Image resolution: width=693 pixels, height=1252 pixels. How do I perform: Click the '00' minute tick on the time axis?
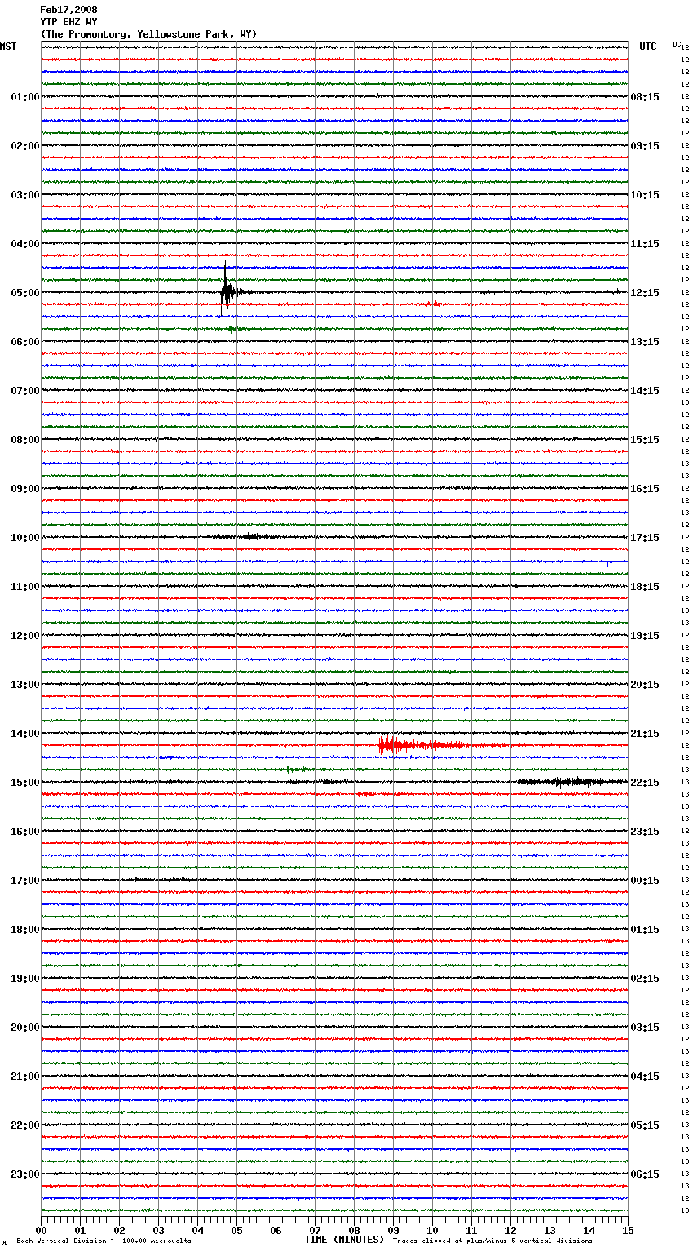[x=41, y=1230]
